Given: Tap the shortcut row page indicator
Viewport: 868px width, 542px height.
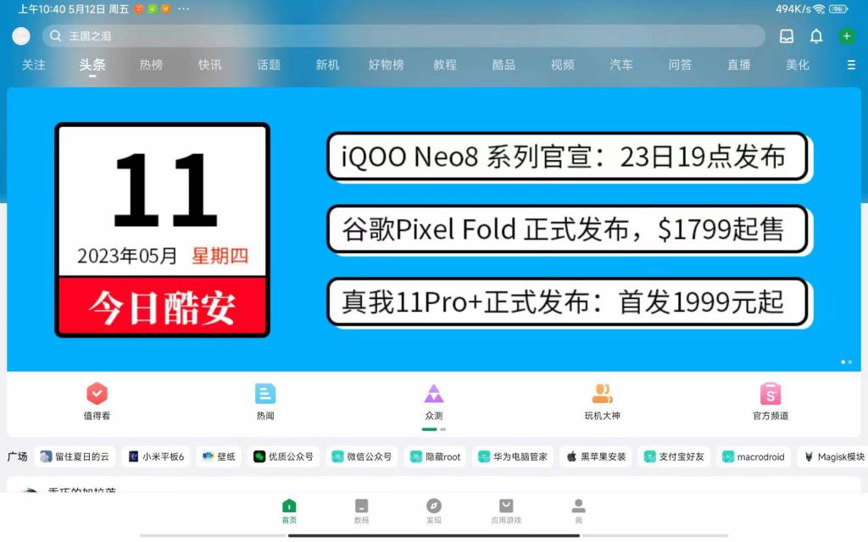Looking at the screenshot, I should pos(433,429).
